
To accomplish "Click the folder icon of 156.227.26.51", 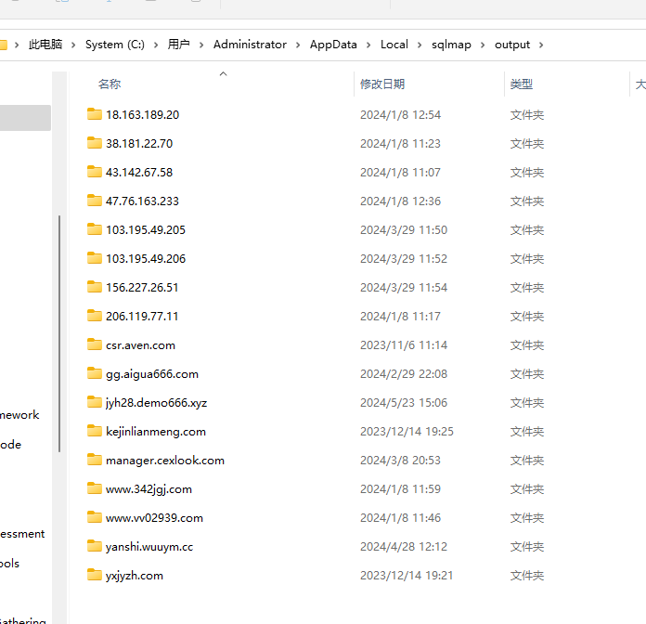I will click(x=95, y=287).
